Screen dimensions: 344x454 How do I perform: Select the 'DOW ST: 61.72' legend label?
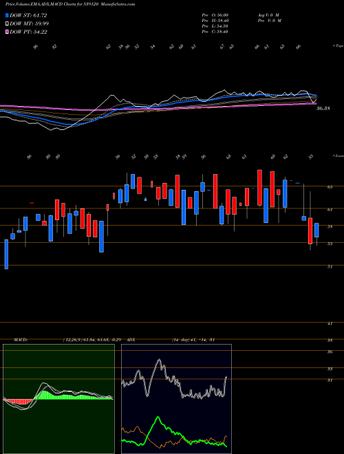(x=28, y=15)
